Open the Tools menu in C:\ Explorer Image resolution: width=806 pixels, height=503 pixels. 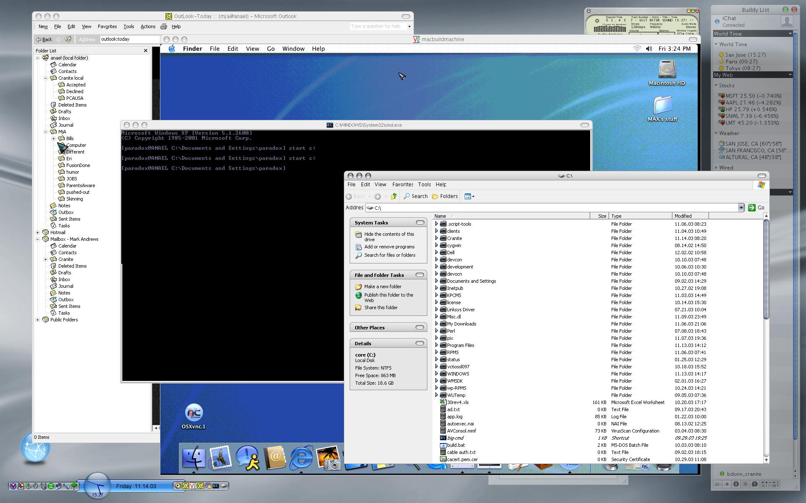coord(424,185)
